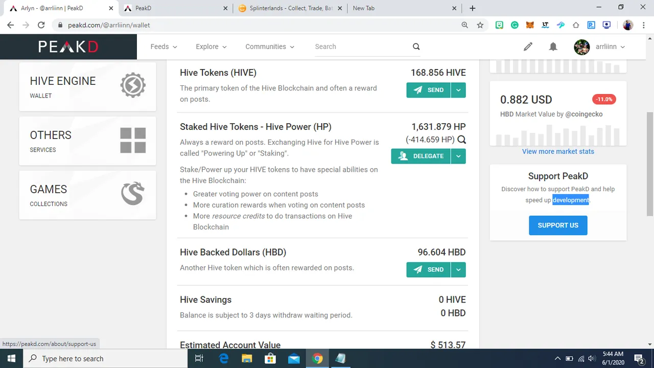Click the 0.882 USD HBD price
Screen dimensions: 654x368
(x=526, y=100)
